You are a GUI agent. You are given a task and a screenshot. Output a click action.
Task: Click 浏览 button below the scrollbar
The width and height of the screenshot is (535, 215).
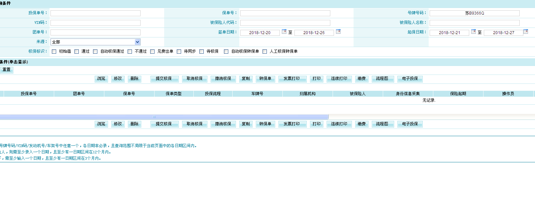(x=101, y=124)
